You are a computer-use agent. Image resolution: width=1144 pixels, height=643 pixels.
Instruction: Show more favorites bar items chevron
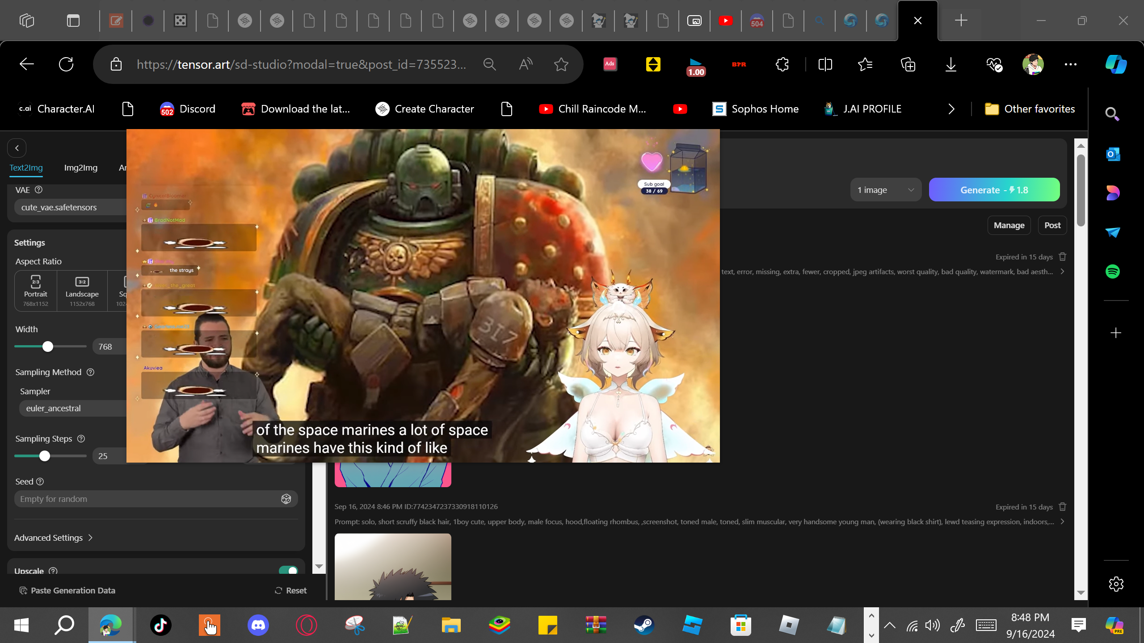click(951, 109)
